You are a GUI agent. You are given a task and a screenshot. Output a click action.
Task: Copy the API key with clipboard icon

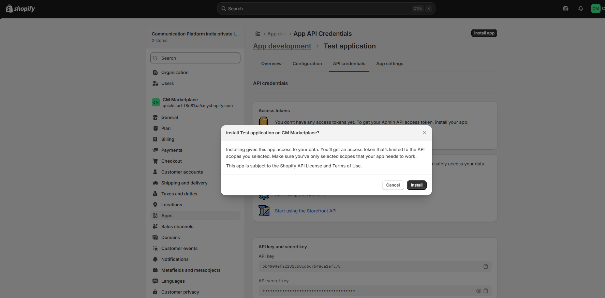click(x=486, y=266)
